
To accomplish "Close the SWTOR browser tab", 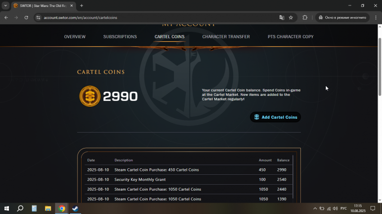I will [72, 5].
